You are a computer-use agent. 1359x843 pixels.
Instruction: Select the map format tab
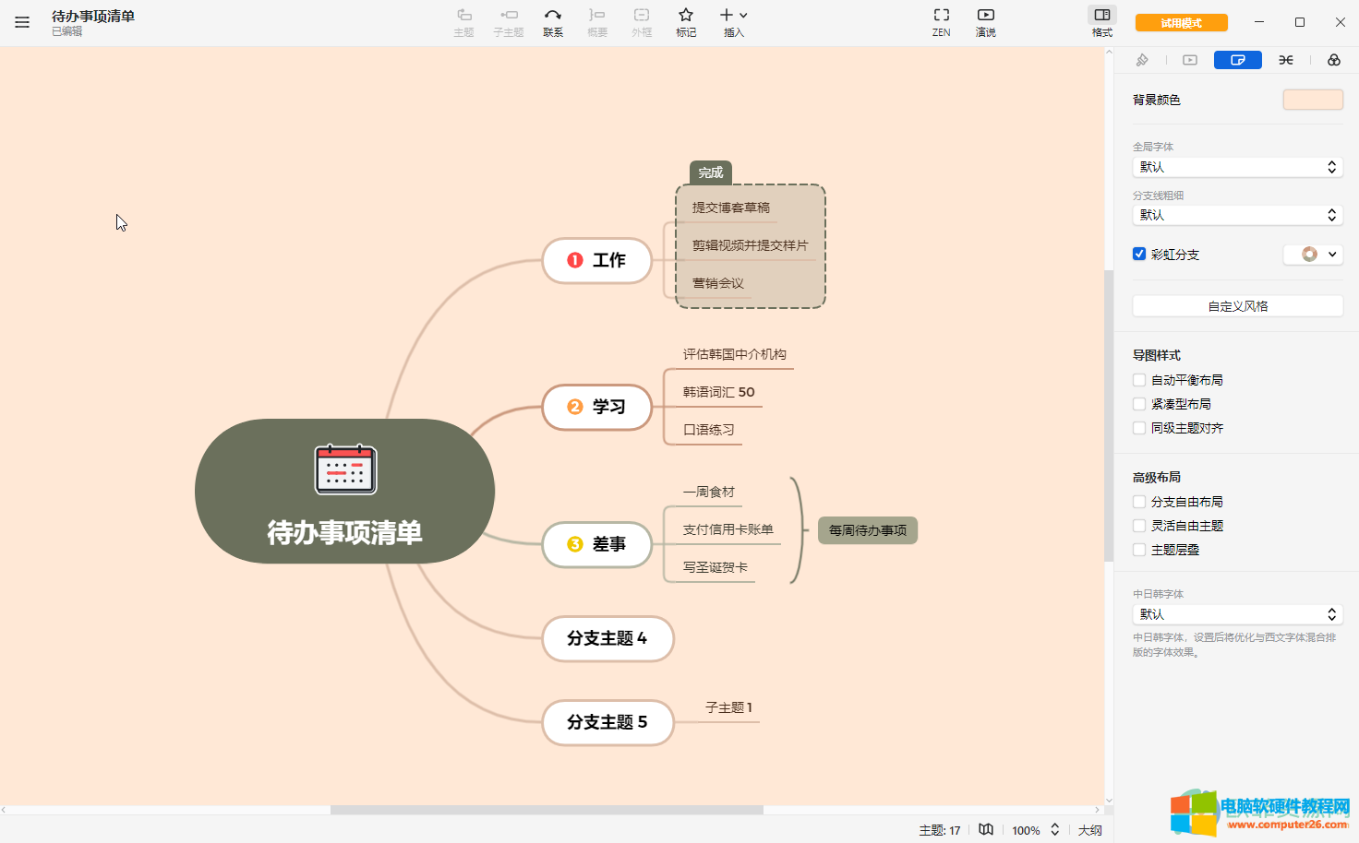pyautogui.click(x=1238, y=60)
